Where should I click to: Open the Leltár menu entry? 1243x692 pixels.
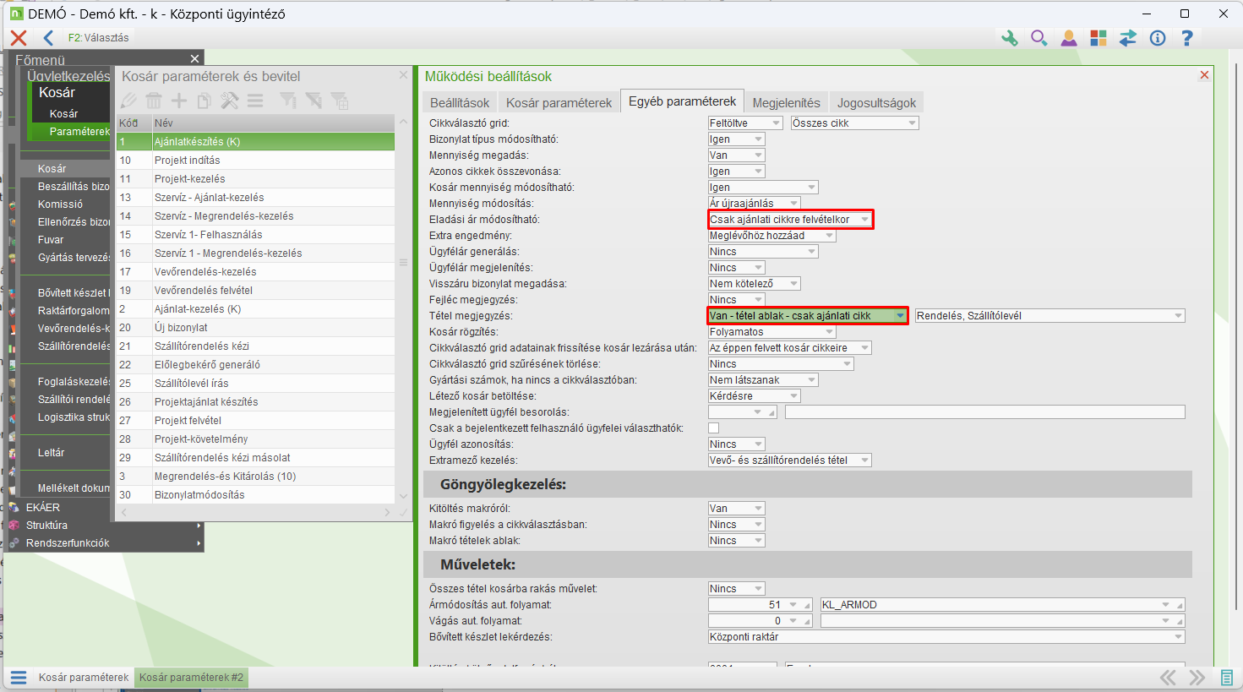pyautogui.click(x=51, y=453)
